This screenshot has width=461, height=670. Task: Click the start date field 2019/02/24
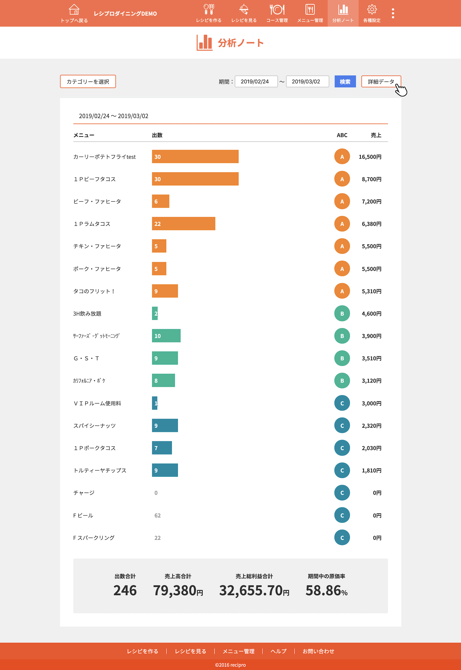(256, 82)
